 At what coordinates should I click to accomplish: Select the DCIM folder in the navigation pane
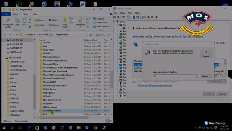[x=13, y=90]
